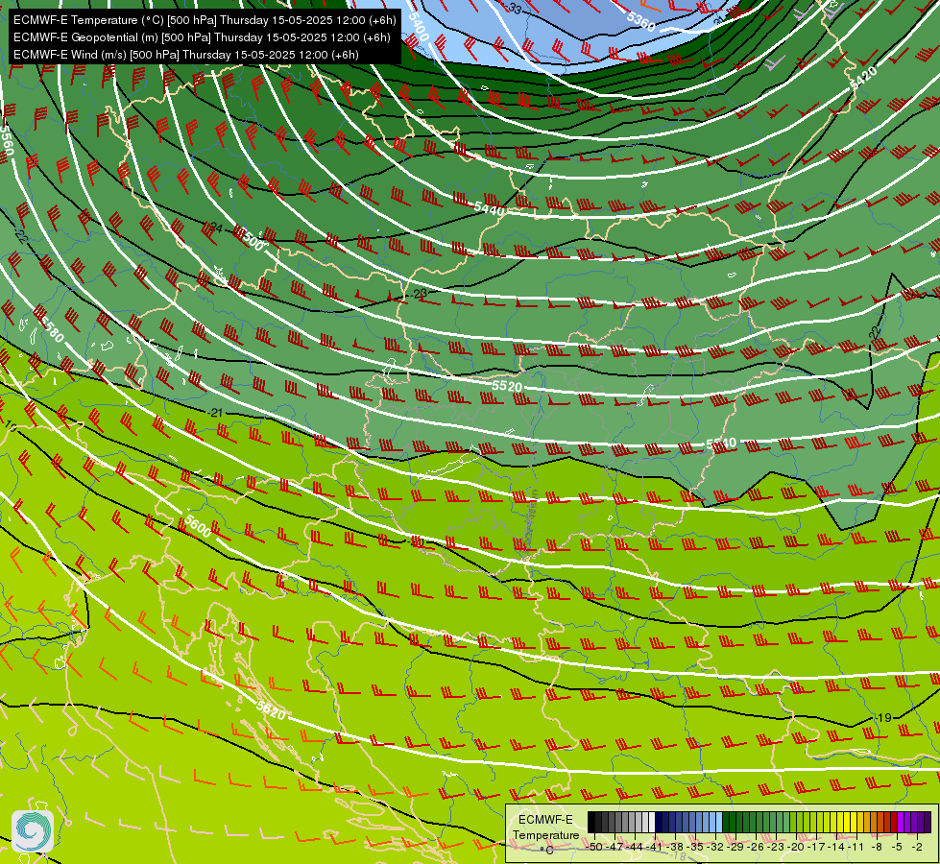Viewport: 940px width, 864px height.
Task: Click the -24 isotherm label on map
Action: [215, 228]
